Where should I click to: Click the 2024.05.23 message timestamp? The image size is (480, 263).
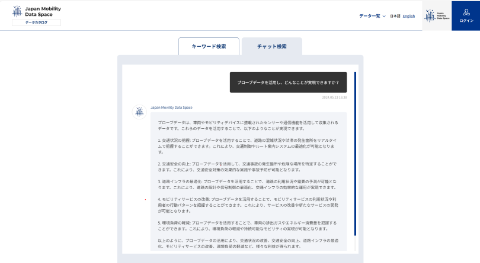pyautogui.click(x=334, y=97)
